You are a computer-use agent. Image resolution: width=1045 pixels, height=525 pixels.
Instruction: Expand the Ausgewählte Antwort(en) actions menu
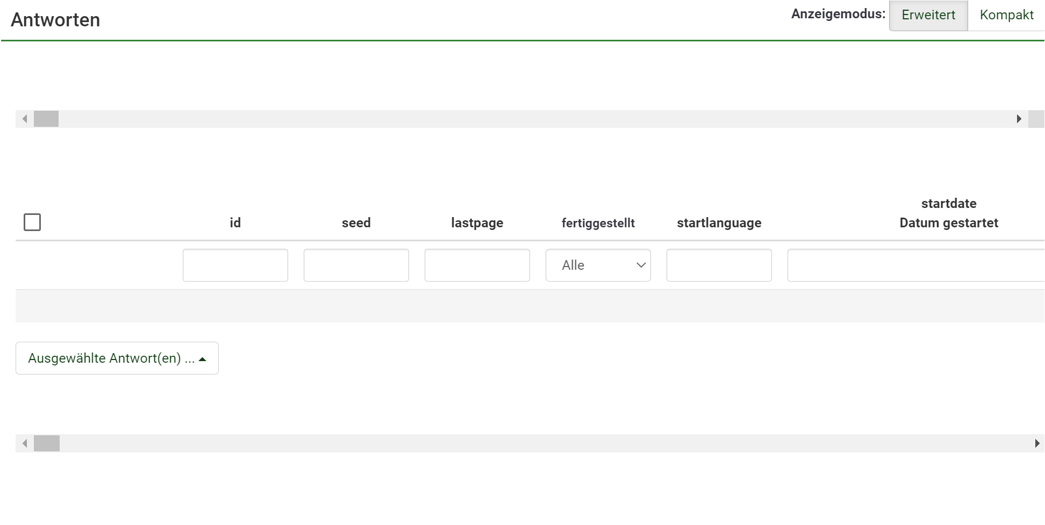click(117, 358)
